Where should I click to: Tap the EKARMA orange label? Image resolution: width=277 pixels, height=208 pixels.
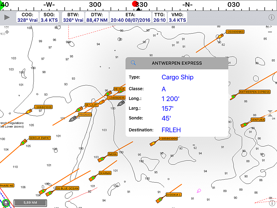tap(105, 173)
